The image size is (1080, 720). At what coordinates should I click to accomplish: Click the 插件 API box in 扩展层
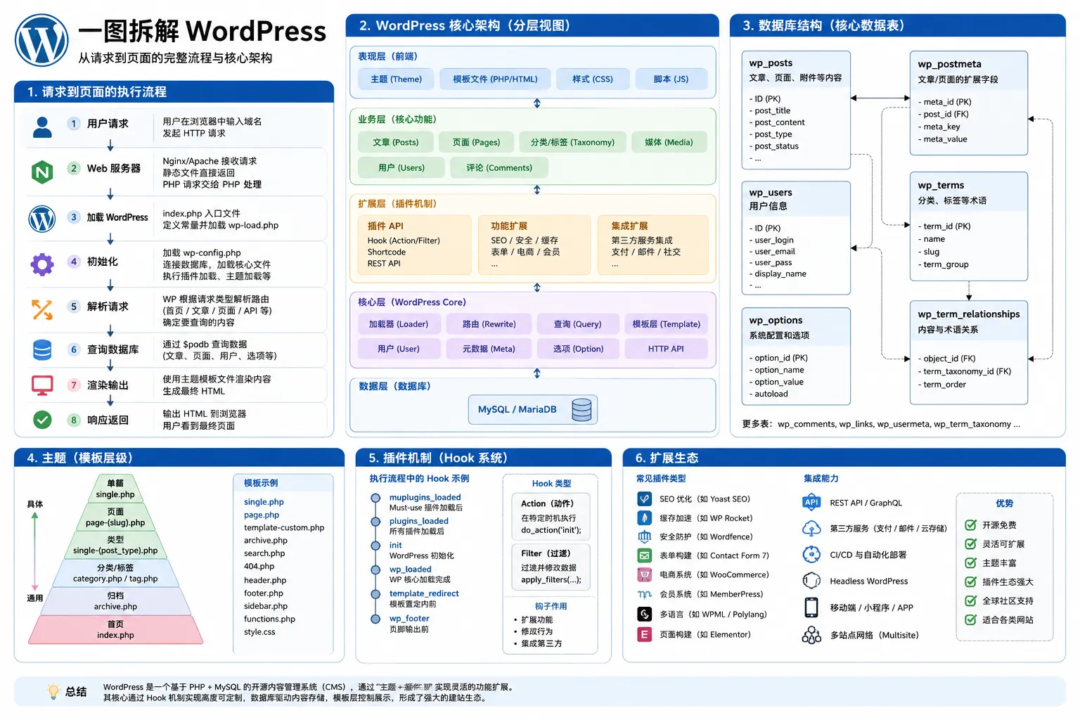[415, 245]
